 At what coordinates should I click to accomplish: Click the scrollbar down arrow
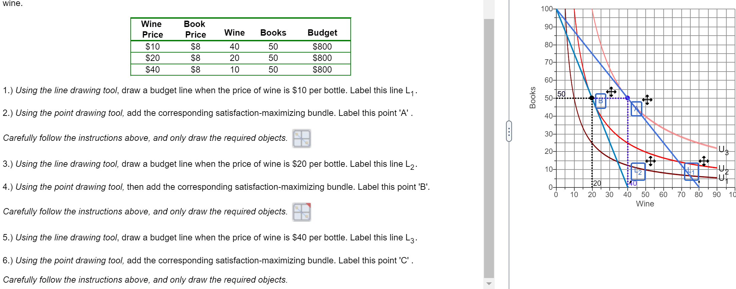[489, 284]
